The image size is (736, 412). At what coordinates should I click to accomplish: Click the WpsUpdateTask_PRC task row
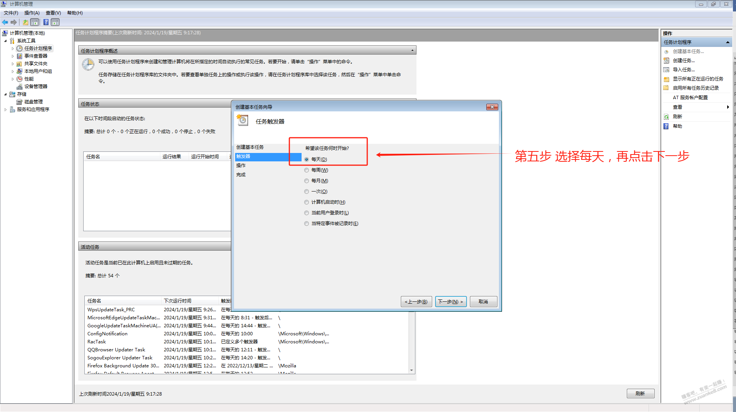(x=247, y=310)
